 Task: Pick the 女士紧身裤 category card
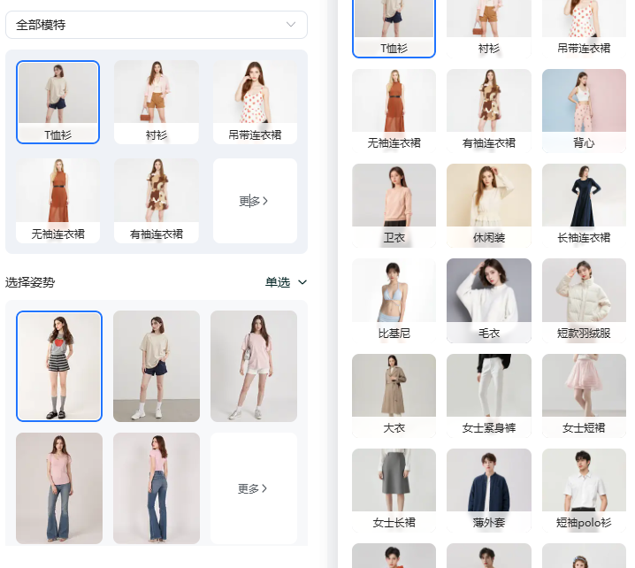tap(489, 395)
